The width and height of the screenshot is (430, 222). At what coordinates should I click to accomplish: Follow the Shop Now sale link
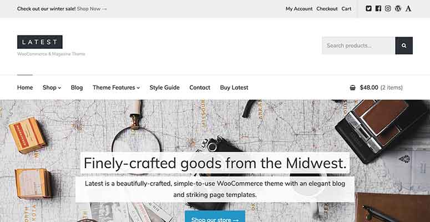pyautogui.click(x=92, y=9)
